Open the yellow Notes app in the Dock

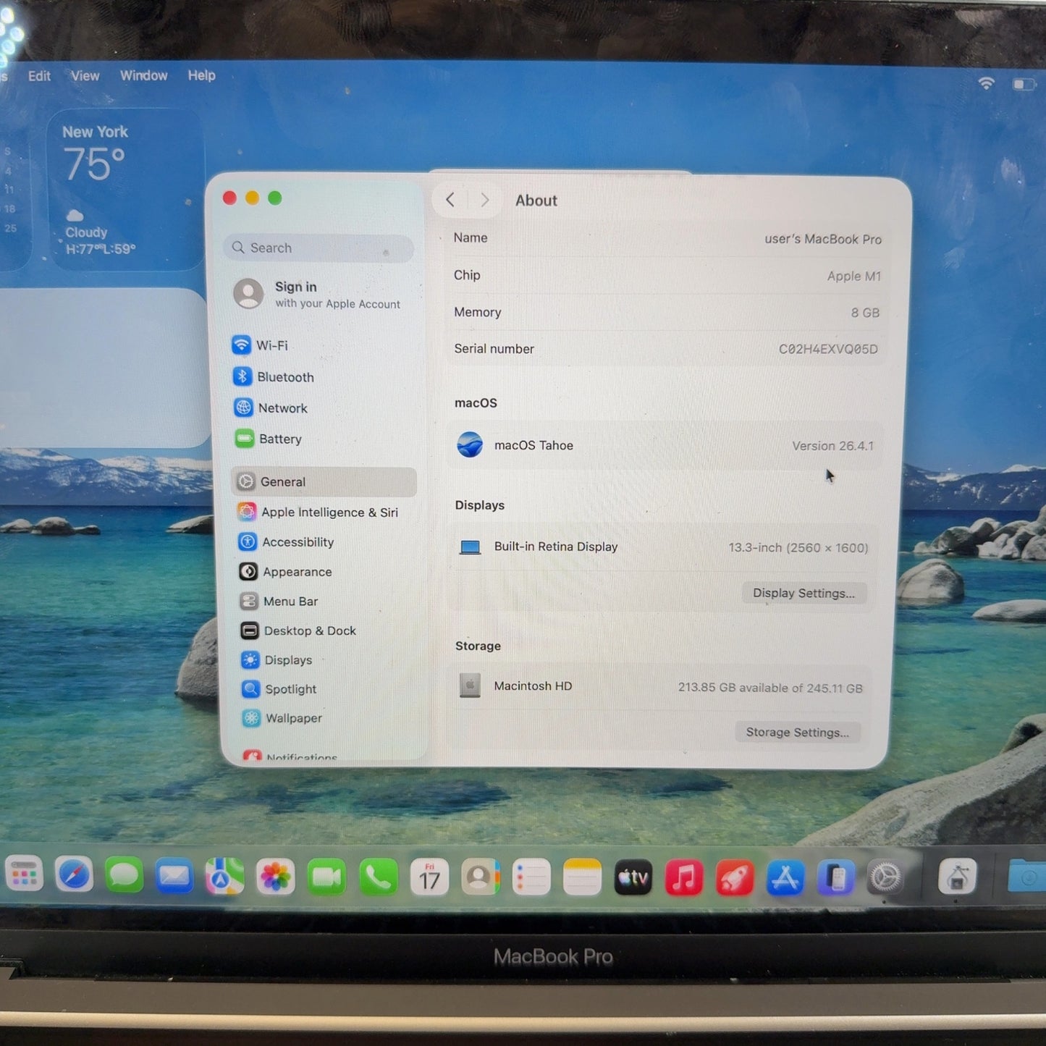(x=582, y=877)
